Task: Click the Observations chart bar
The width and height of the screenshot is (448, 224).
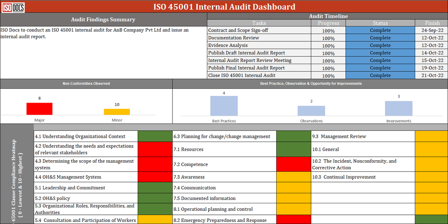Action: pos(311,111)
